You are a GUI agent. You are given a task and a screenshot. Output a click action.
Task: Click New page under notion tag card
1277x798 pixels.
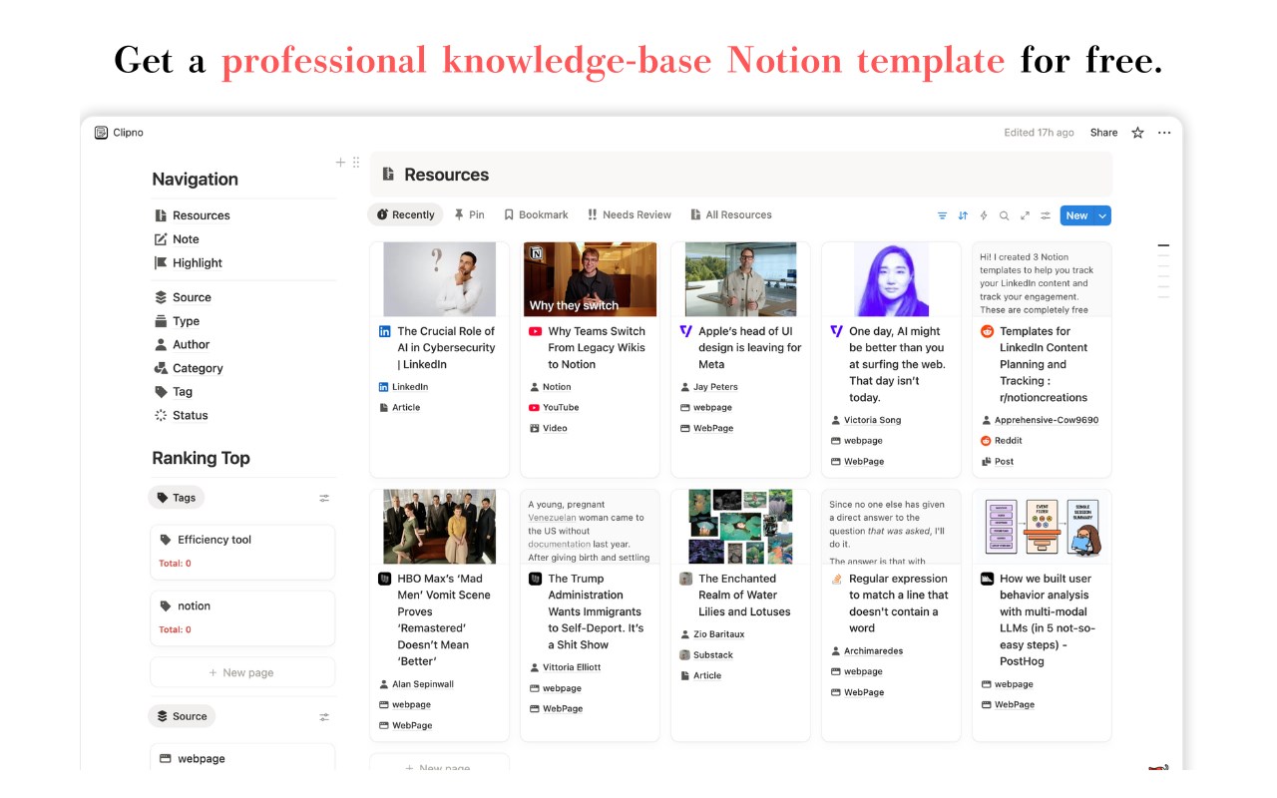point(242,672)
